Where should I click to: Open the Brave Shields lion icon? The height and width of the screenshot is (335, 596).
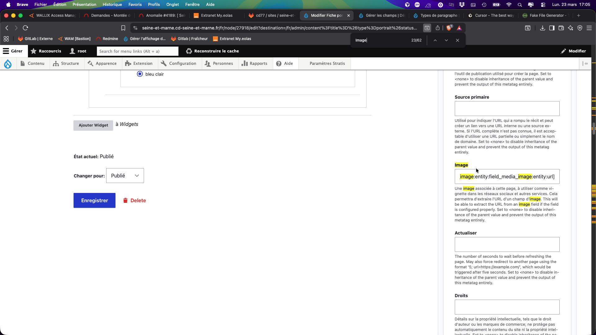449,28
